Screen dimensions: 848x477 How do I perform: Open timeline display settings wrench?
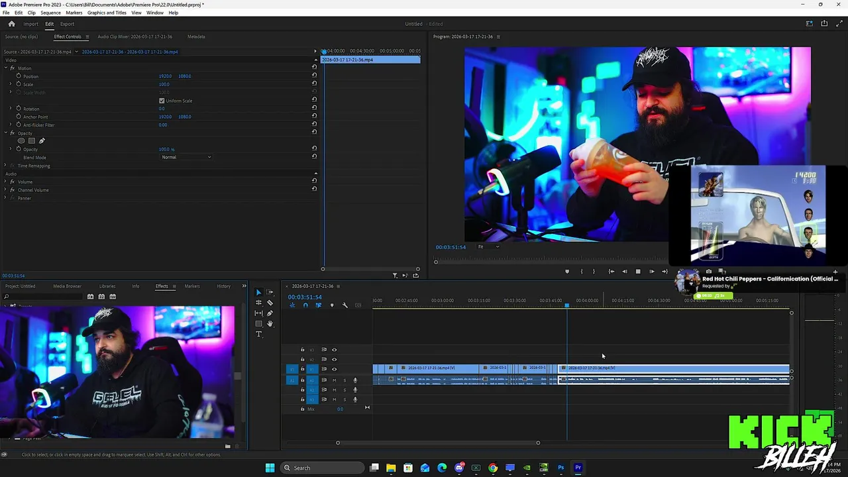coord(344,305)
